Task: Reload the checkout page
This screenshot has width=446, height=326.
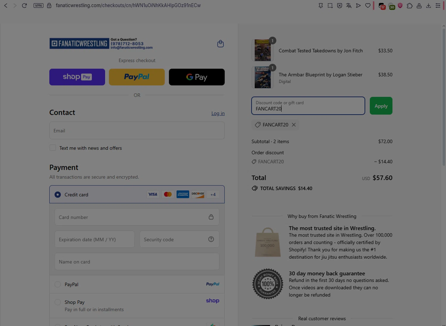Action: click(24, 5)
